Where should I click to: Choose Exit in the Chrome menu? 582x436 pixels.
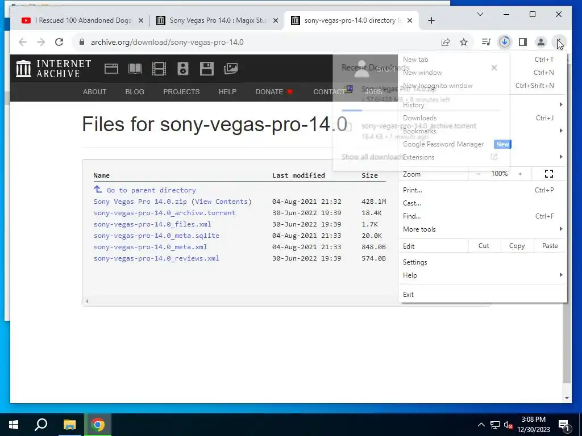483,295
